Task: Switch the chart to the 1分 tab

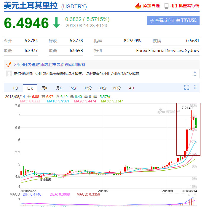Action: (15, 88)
